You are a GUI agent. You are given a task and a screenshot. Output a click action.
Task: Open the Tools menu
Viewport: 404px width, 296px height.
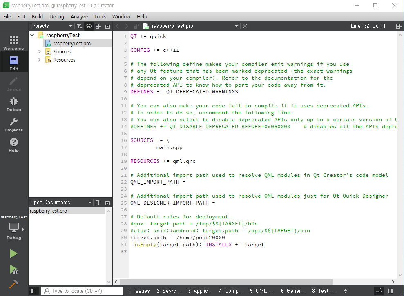[x=100, y=16]
